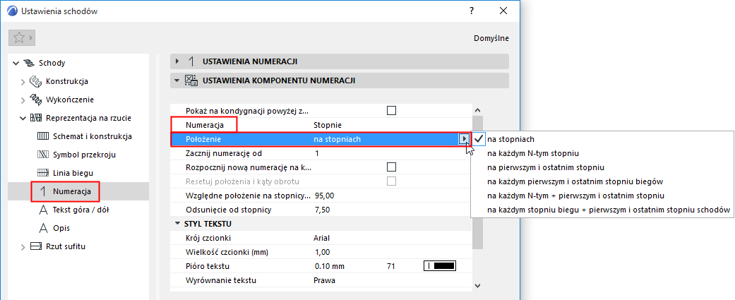The height and width of the screenshot is (300, 735).
Task: Close the Ustawienia schodów dialog
Action: (504, 11)
